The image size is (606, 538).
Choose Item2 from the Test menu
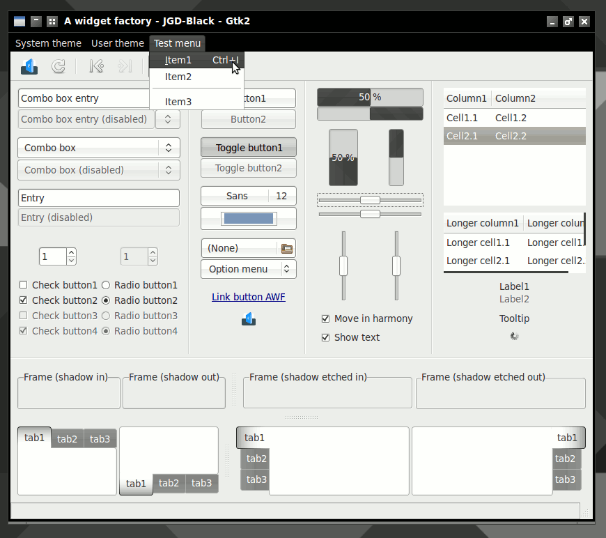tap(196, 77)
